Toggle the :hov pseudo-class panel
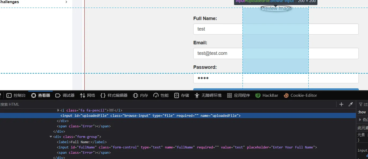The image size is (368, 159). (362, 112)
